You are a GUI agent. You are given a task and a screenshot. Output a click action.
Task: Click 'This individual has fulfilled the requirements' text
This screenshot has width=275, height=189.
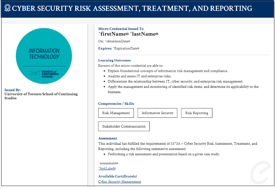pyautogui.click(x=178, y=146)
